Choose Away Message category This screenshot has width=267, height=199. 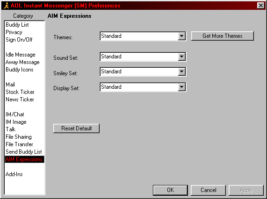coord(22,62)
